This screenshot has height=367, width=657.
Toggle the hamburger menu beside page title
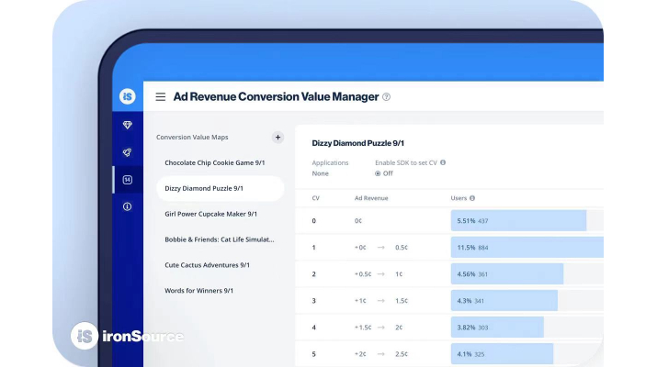161,96
